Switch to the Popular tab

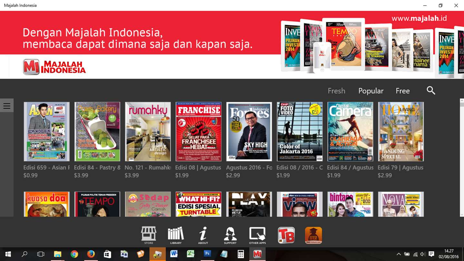371,91
